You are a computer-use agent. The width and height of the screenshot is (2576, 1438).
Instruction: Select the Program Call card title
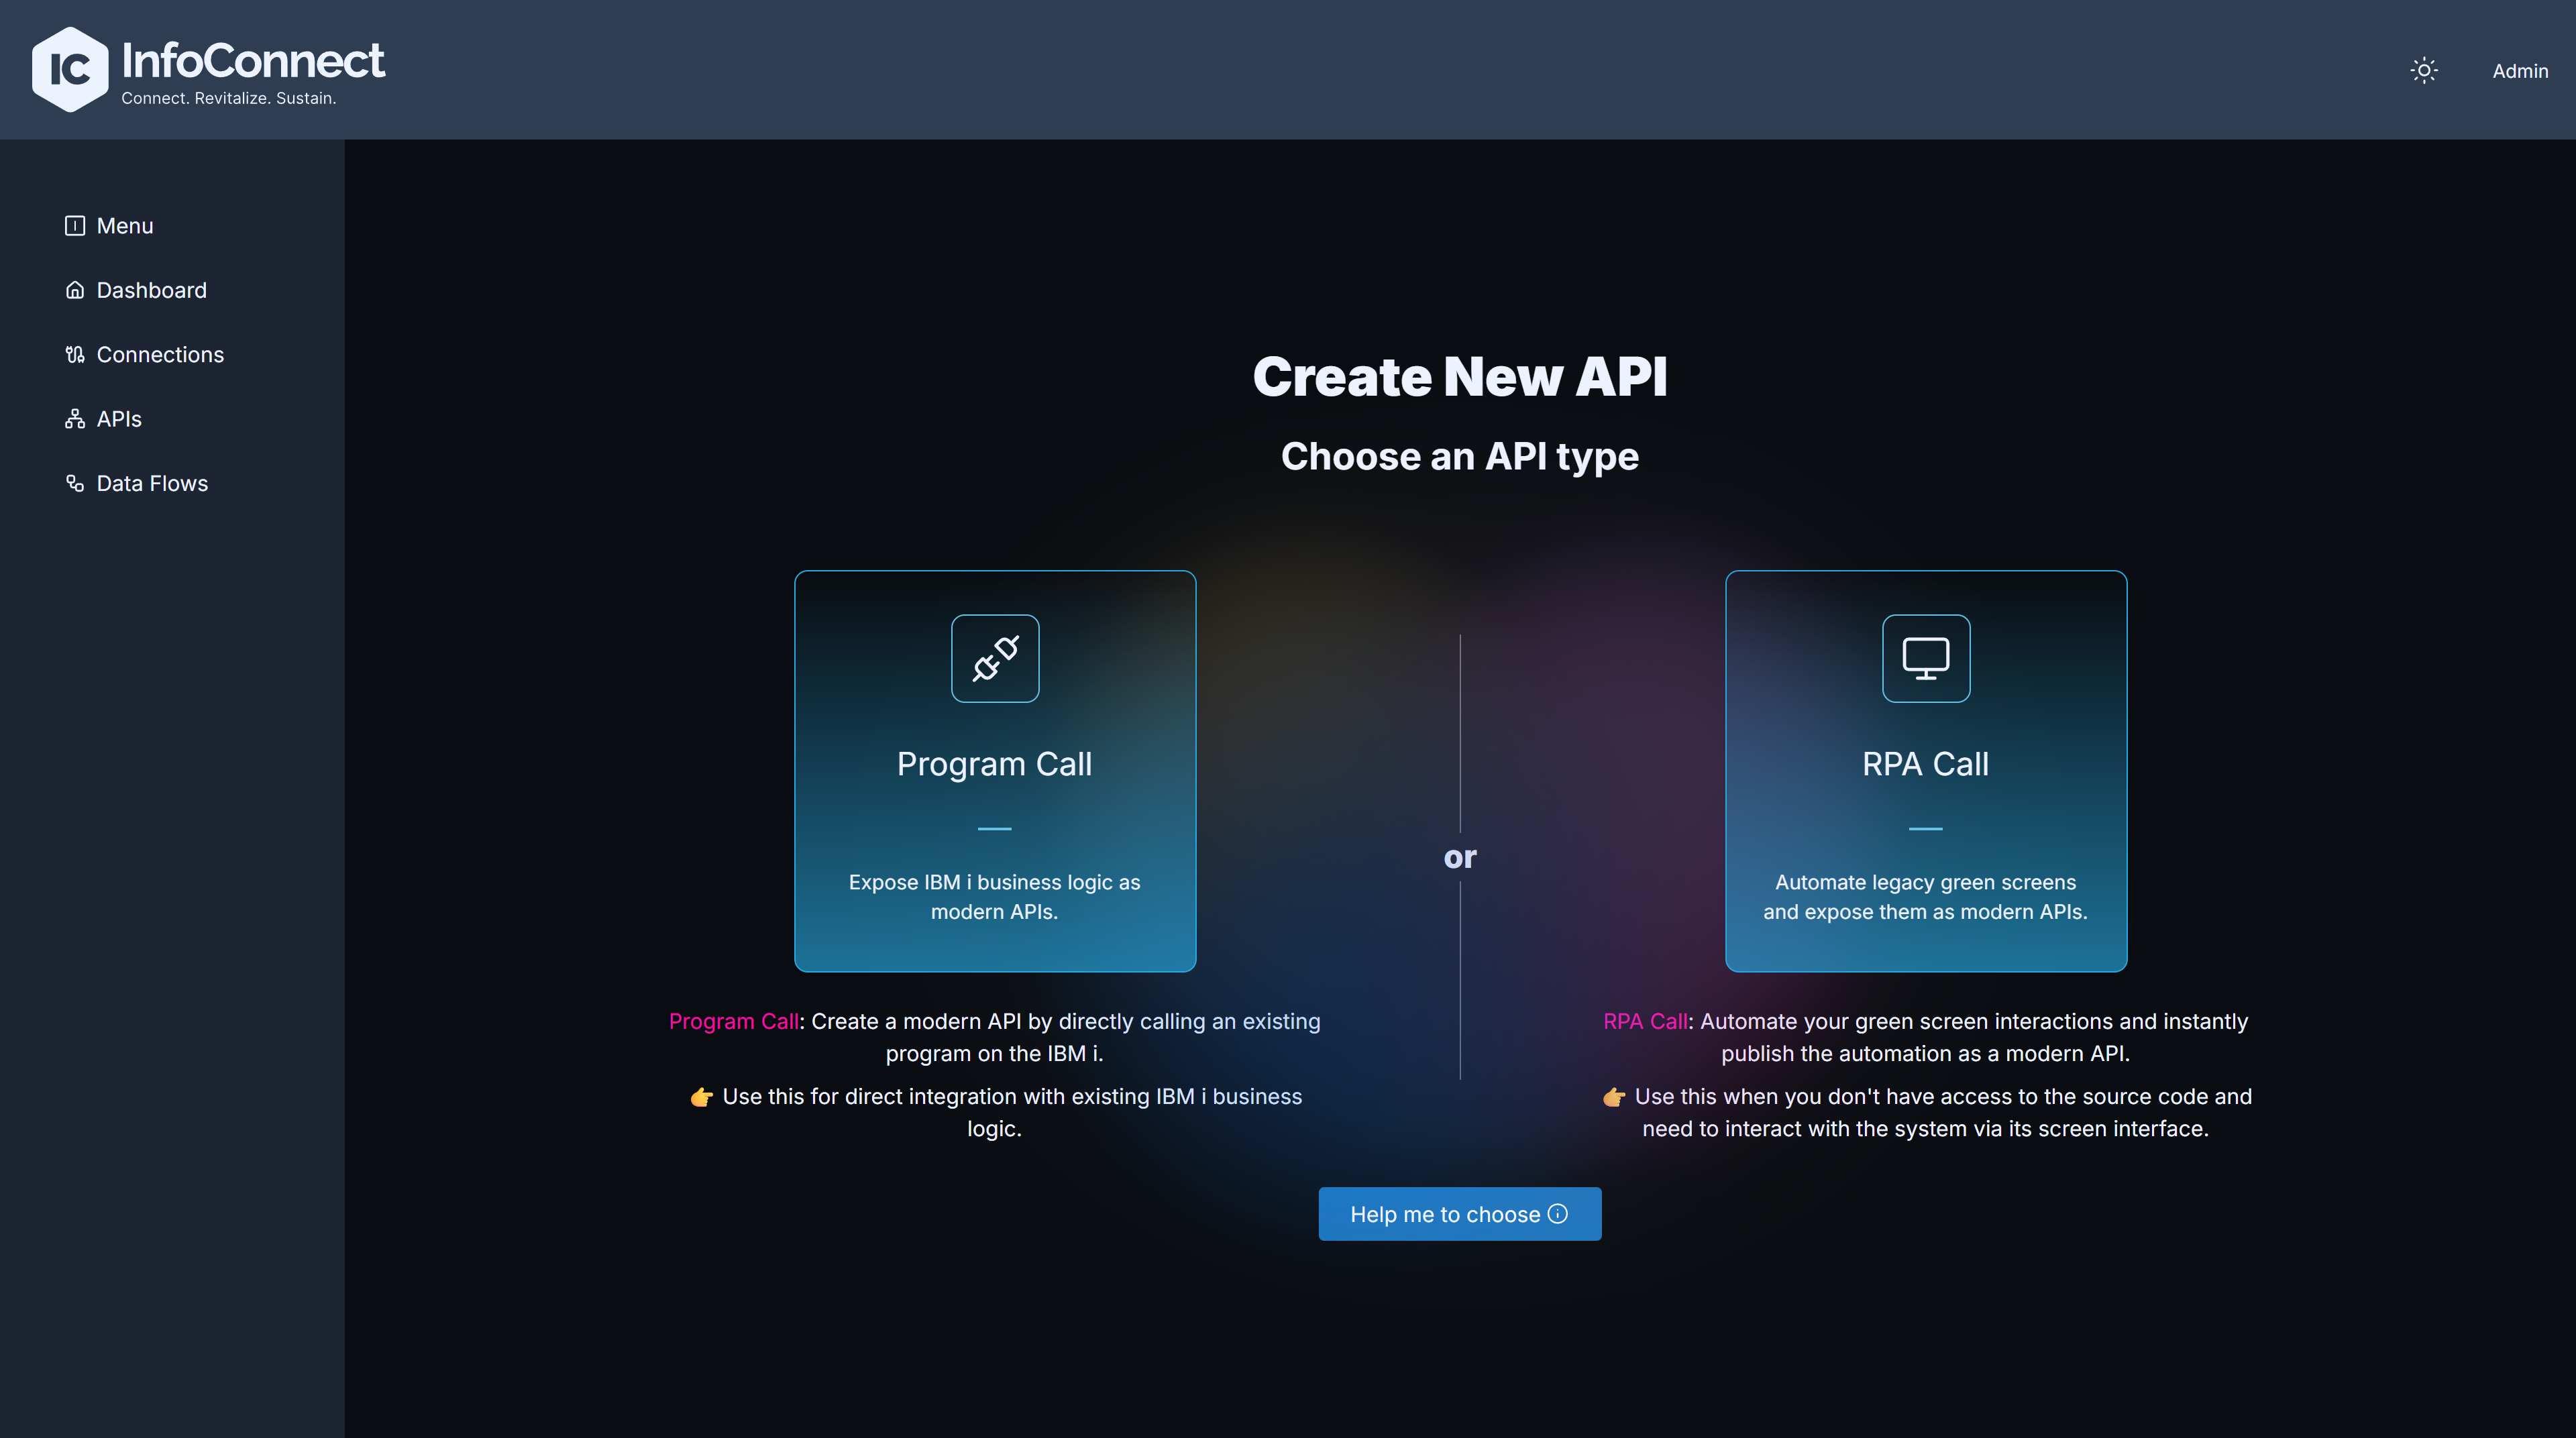pyautogui.click(x=994, y=764)
